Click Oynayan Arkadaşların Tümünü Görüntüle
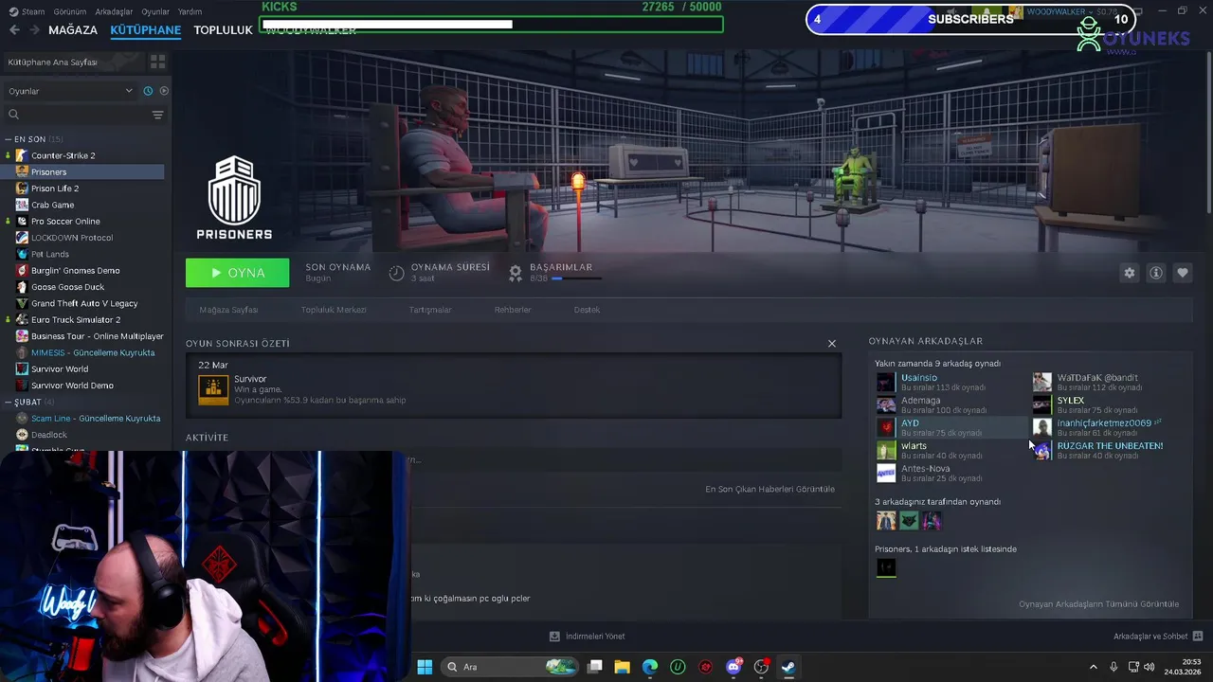Viewport: 1213px width, 682px height. 1098,604
